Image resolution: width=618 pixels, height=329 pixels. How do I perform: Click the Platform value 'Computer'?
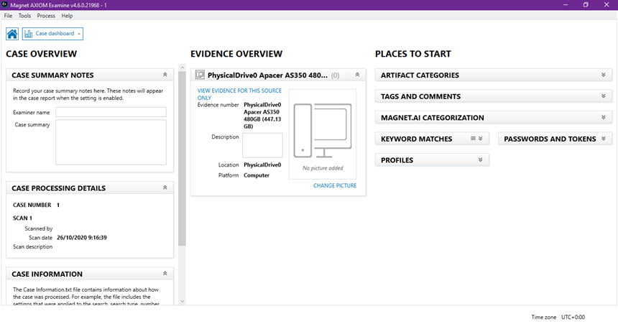click(257, 175)
